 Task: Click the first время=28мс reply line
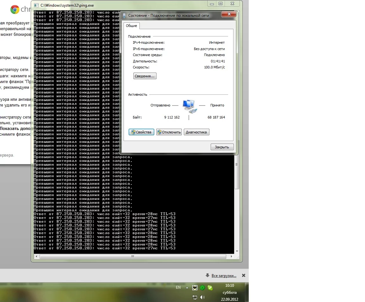pyautogui.click(x=105, y=214)
